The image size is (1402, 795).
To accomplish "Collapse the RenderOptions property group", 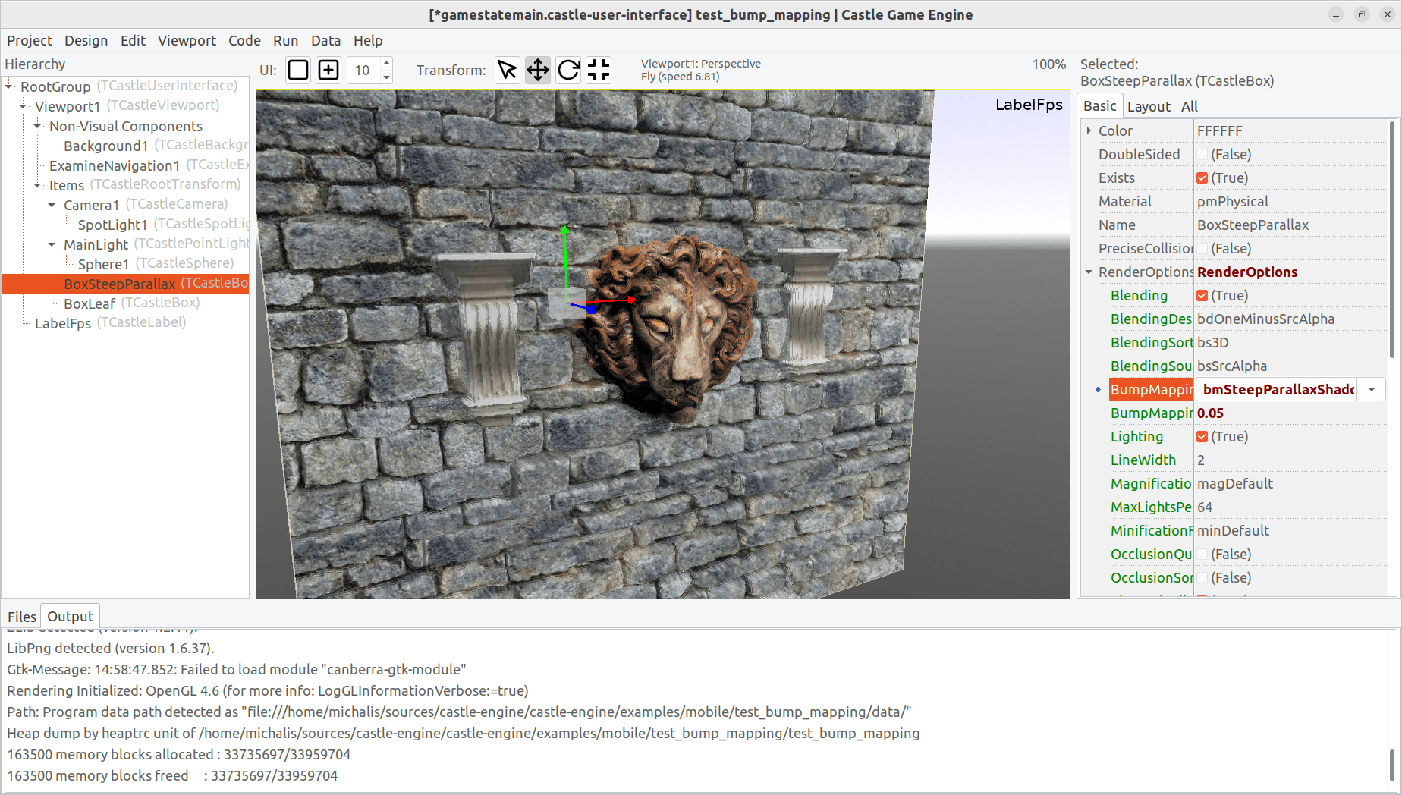I will point(1089,272).
